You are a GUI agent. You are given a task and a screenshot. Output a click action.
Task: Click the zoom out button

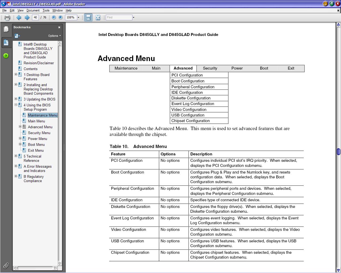tap(54, 17)
